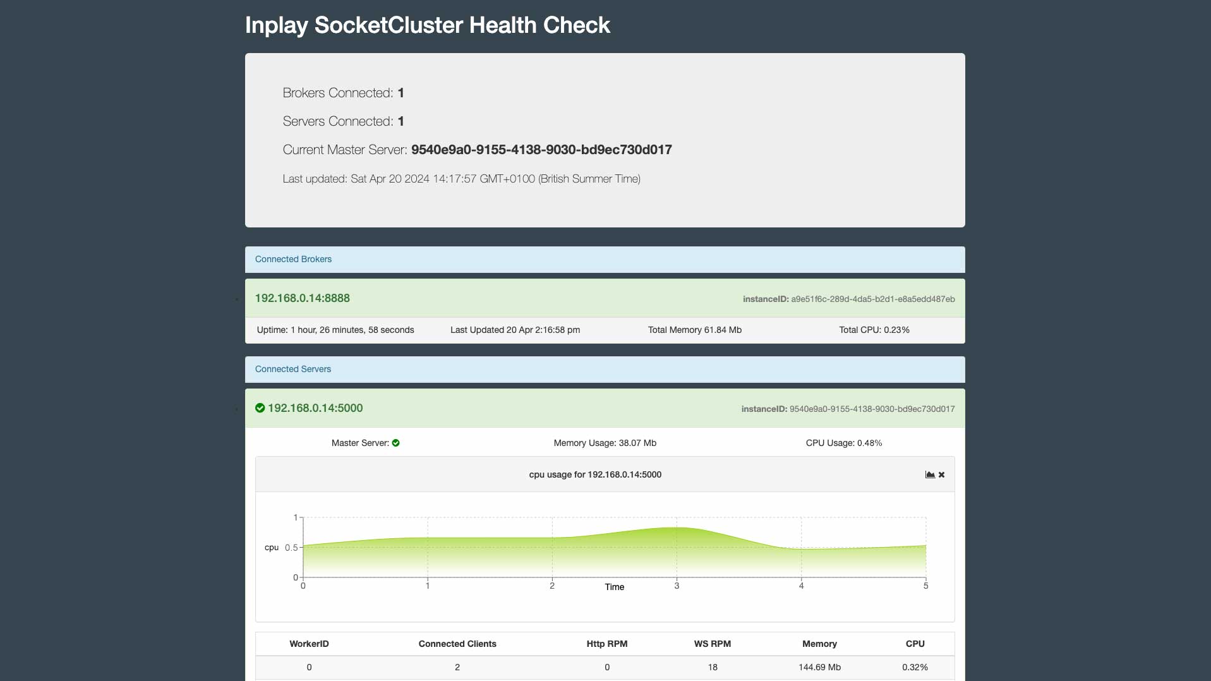This screenshot has width=1211, height=681.
Task: Click Connected Clients cell value 2
Action: 457,667
